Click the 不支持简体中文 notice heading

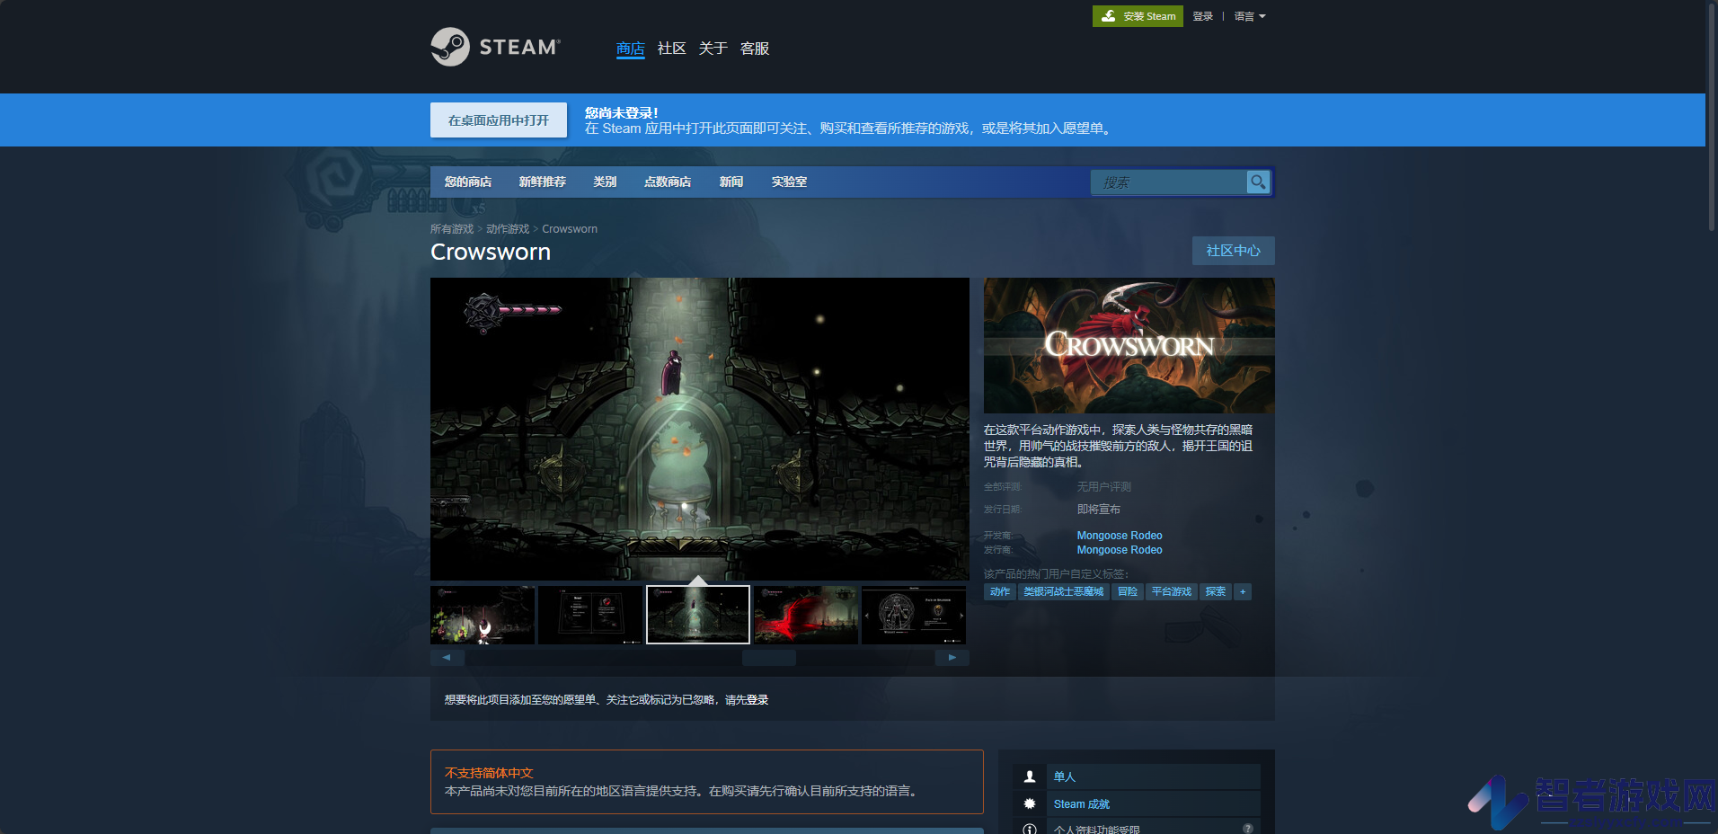tap(489, 773)
